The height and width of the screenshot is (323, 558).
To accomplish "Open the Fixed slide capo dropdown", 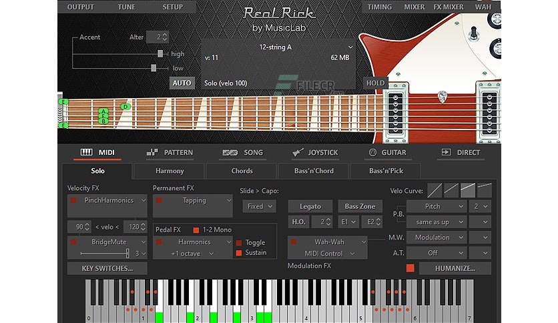I will [x=259, y=206].
